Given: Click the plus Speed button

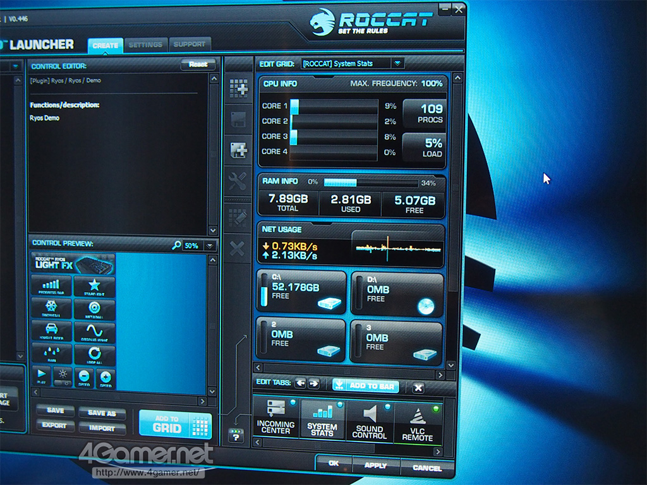Looking at the screenshot, I should pos(106,378).
